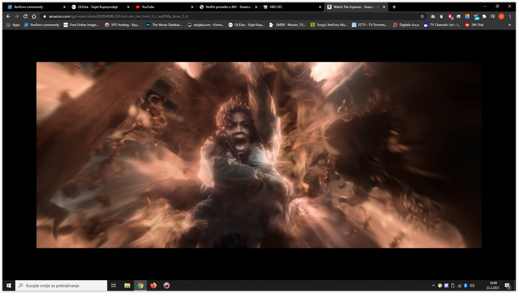
Task: Open the SMDB - Movies, TV bookmark
Action: pos(287,25)
